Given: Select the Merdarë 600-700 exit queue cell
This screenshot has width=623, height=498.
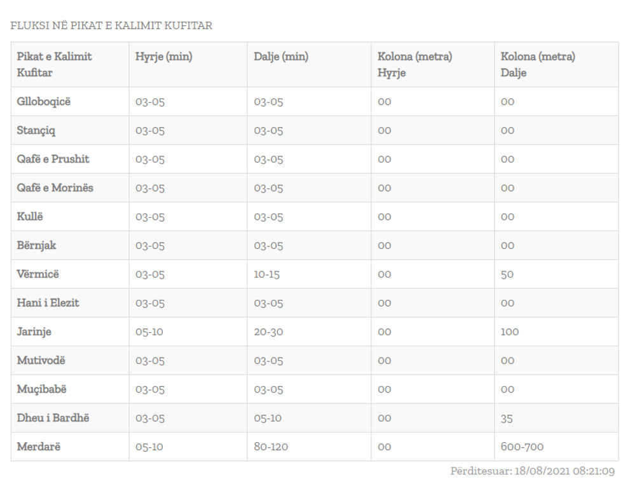Looking at the screenshot, I should tap(522, 447).
